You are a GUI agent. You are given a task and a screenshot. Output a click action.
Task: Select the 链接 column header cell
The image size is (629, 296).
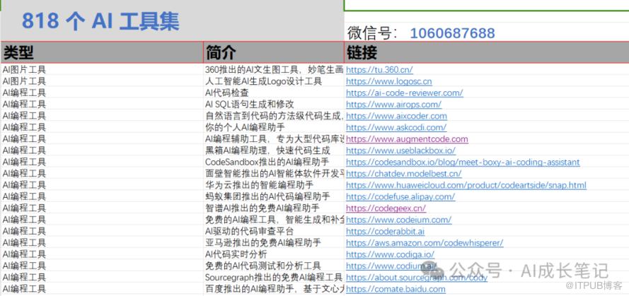487,52
